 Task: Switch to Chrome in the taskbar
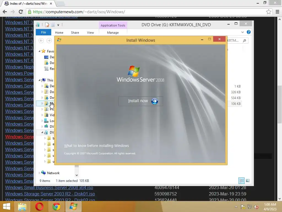tap(56, 206)
